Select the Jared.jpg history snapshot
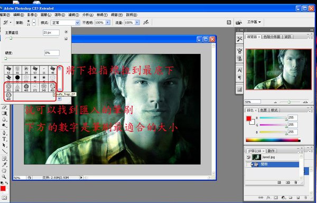 point(273,157)
